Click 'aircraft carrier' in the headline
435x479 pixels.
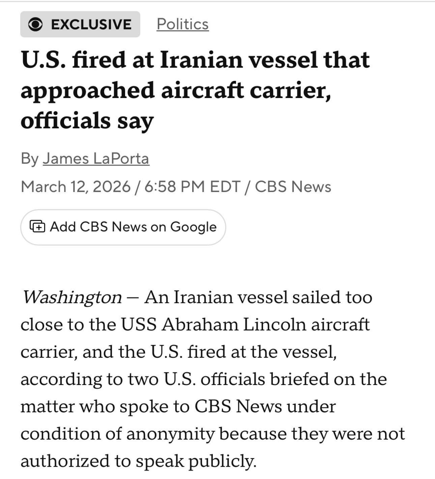245,90
